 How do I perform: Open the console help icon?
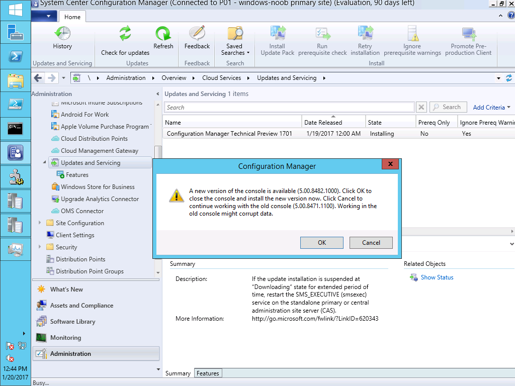(511, 15)
